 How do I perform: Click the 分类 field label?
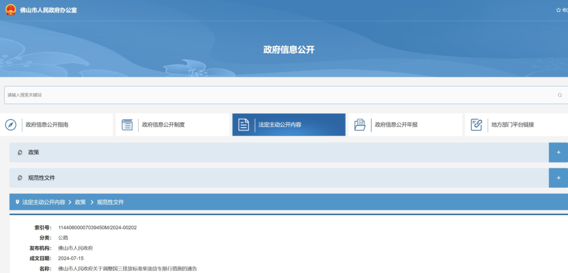[x=46, y=238]
